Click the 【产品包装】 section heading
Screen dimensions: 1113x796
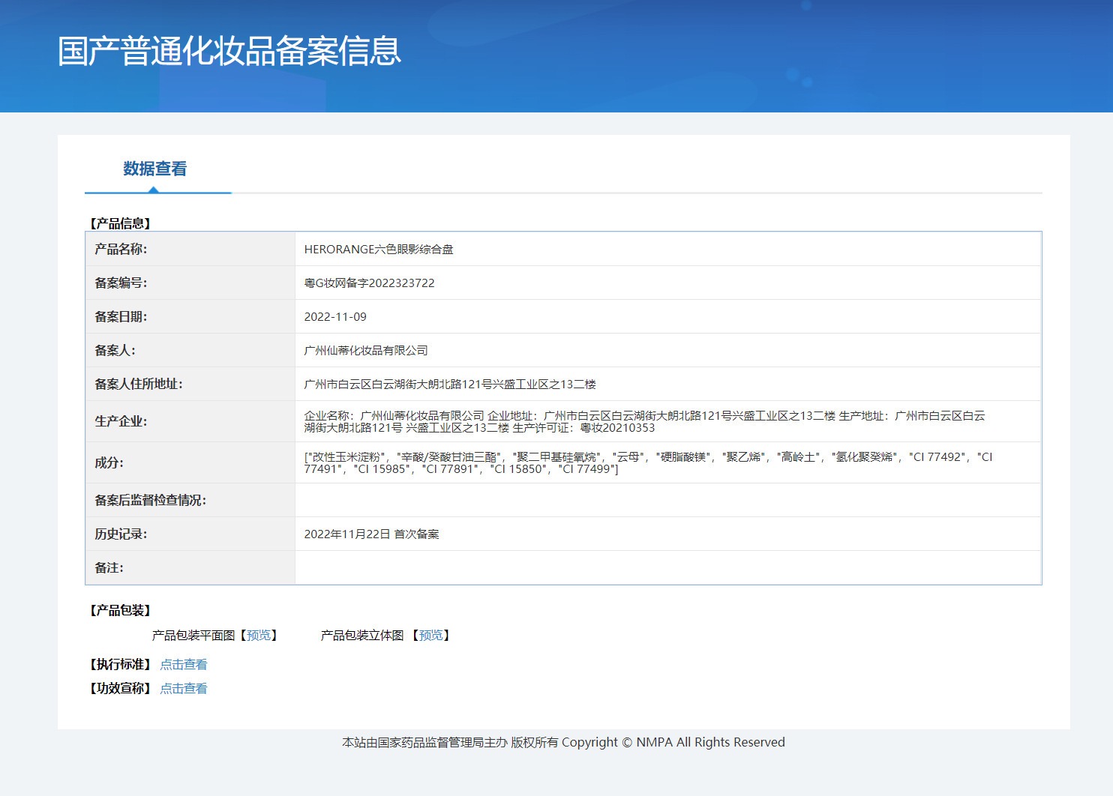pos(121,610)
